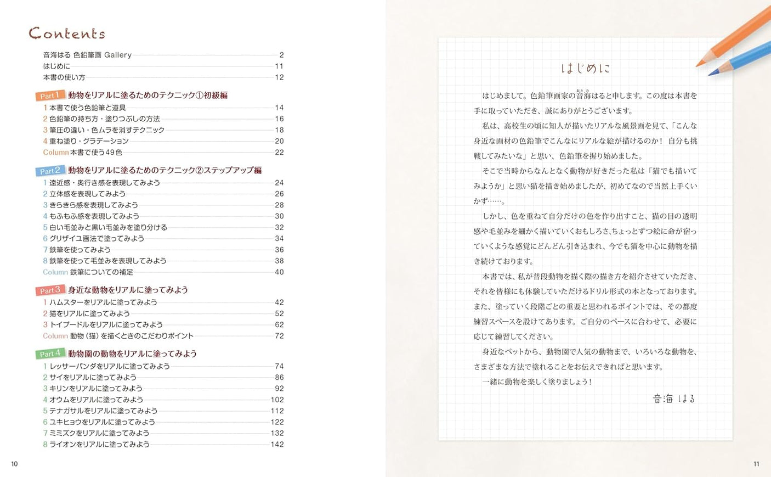
Task: Click the orange Part1 badge
Action: [x=50, y=96]
